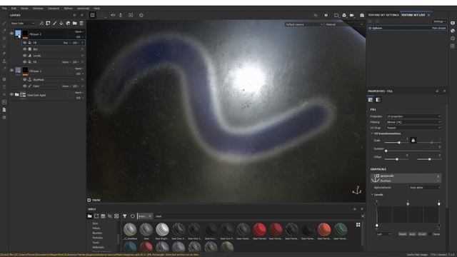457x257 pixels.
Task: Open the display settings icon in right sidebar
Action: 453,23
